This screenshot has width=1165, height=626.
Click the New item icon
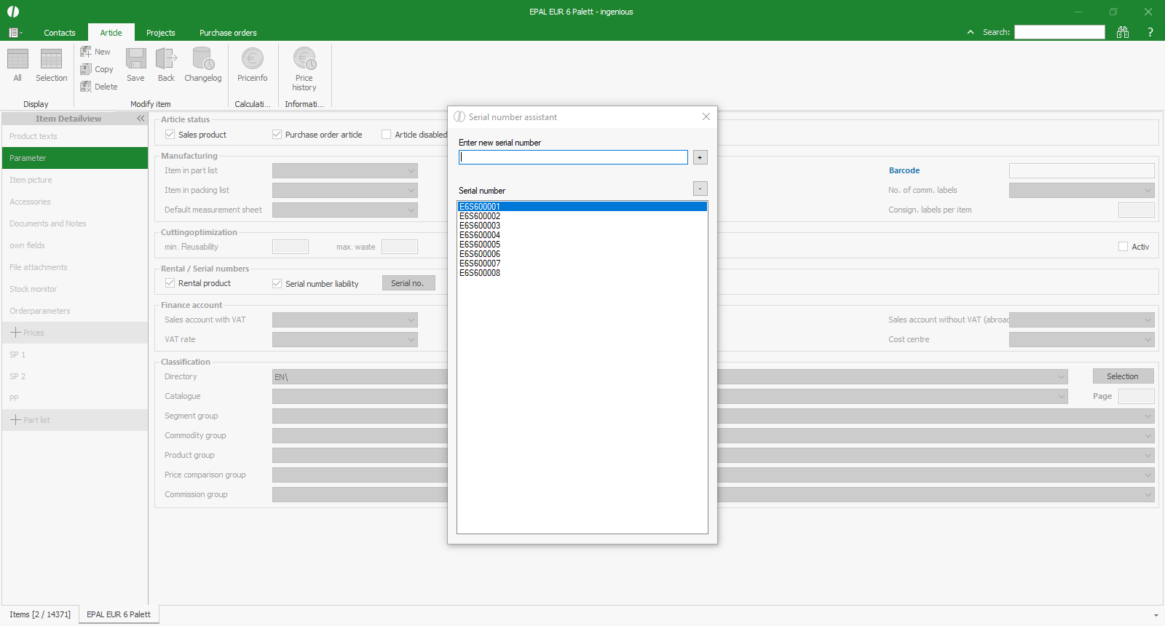point(86,52)
